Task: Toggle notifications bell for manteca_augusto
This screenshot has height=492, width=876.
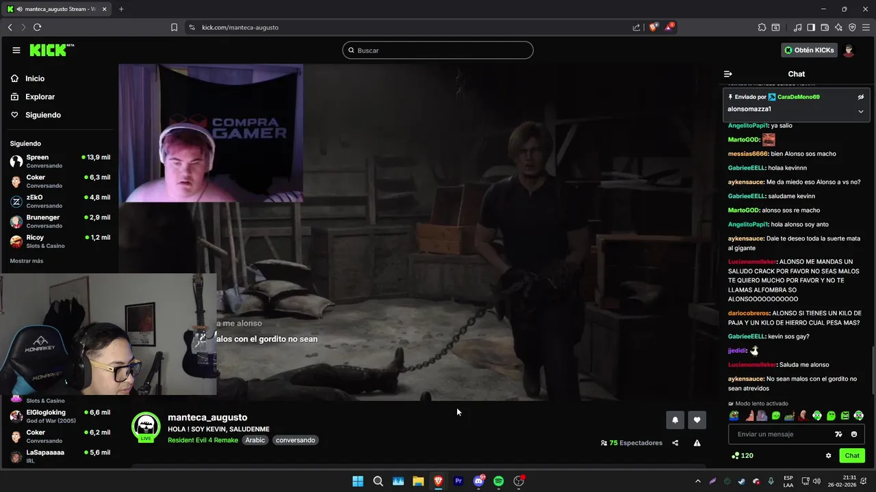Action: (x=675, y=420)
